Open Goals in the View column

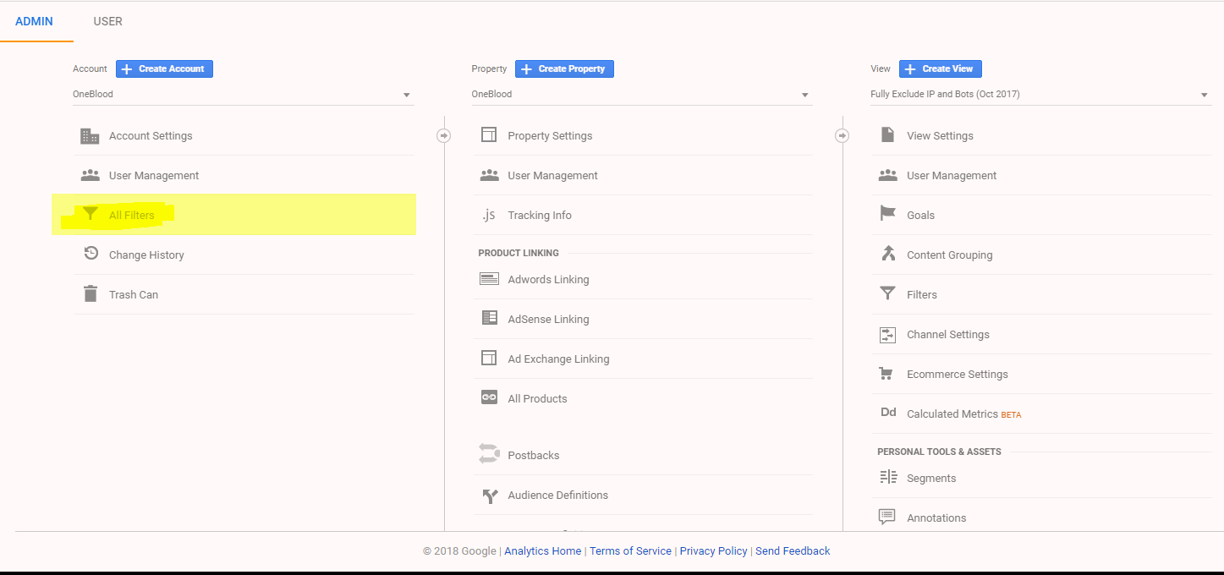pyautogui.click(x=920, y=216)
